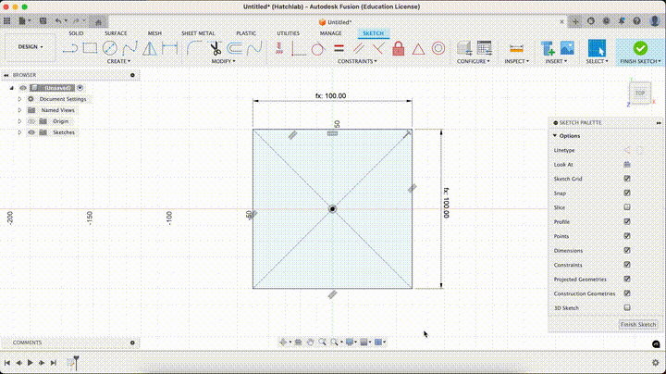Image resolution: width=666 pixels, height=374 pixels.
Task: Expand the Sketches folder node
Action: point(19,132)
